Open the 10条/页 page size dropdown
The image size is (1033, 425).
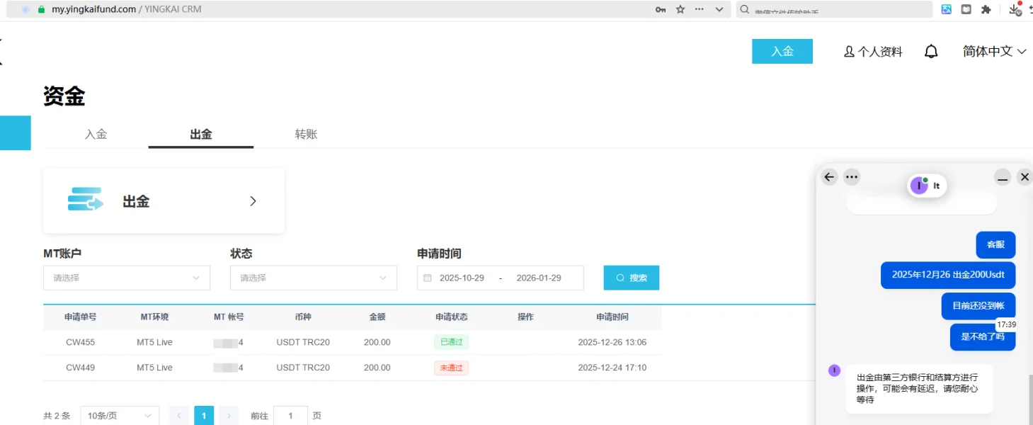[x=120, y=416]
